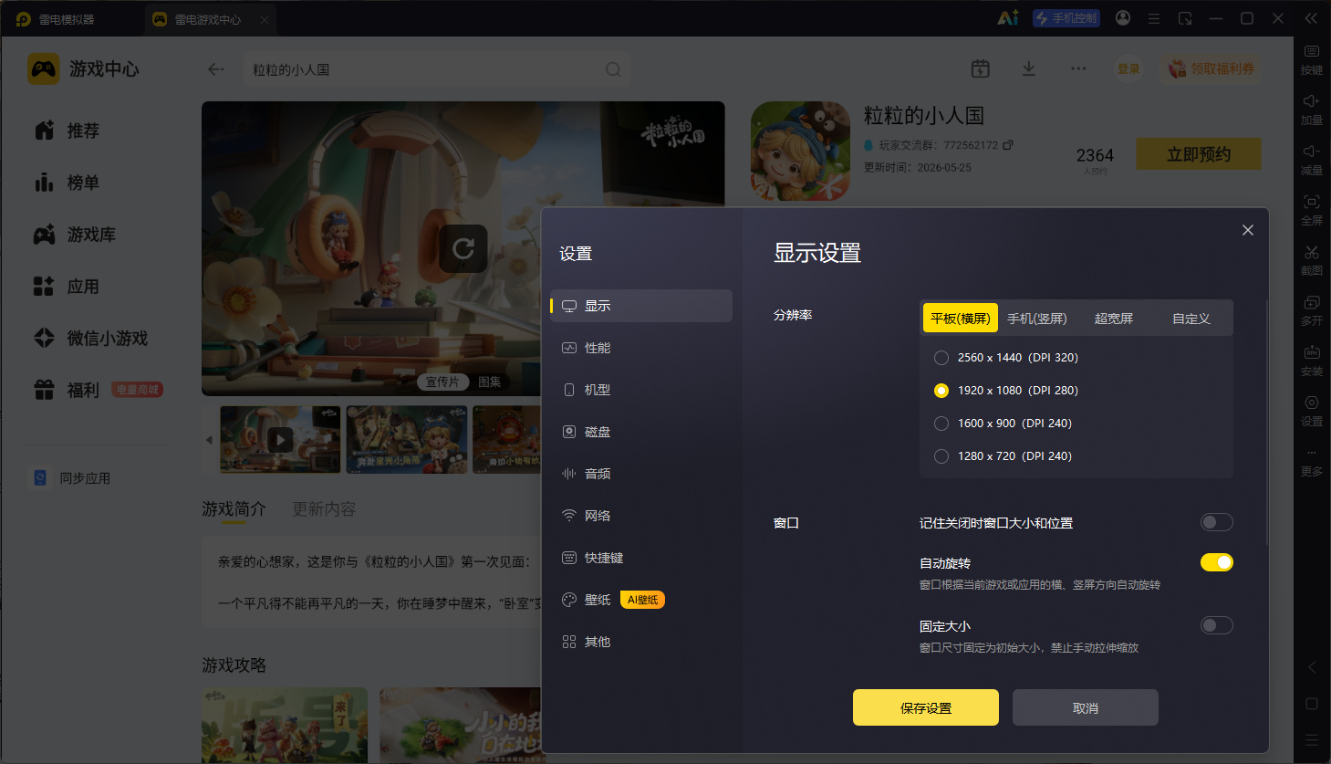This screenshot has height=764, width=1331.
Task: Enable the 固定大小 toggle
Action: [1217, 625]
